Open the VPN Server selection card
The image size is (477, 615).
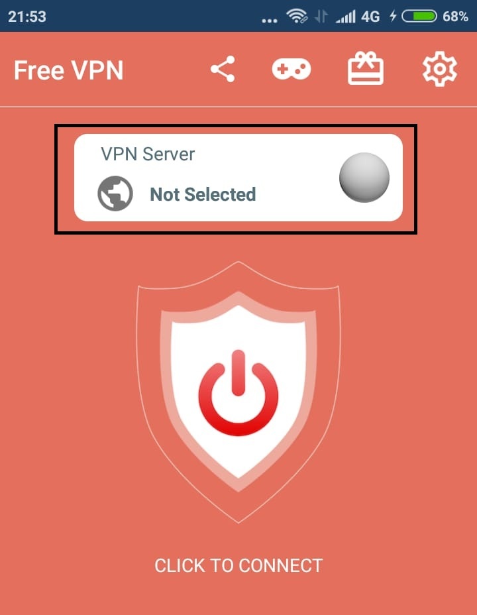pyautogui.click(x=238, y=178)
